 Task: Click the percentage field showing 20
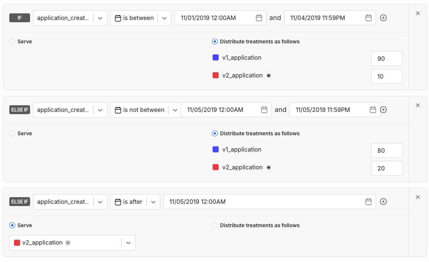[387, 168]
